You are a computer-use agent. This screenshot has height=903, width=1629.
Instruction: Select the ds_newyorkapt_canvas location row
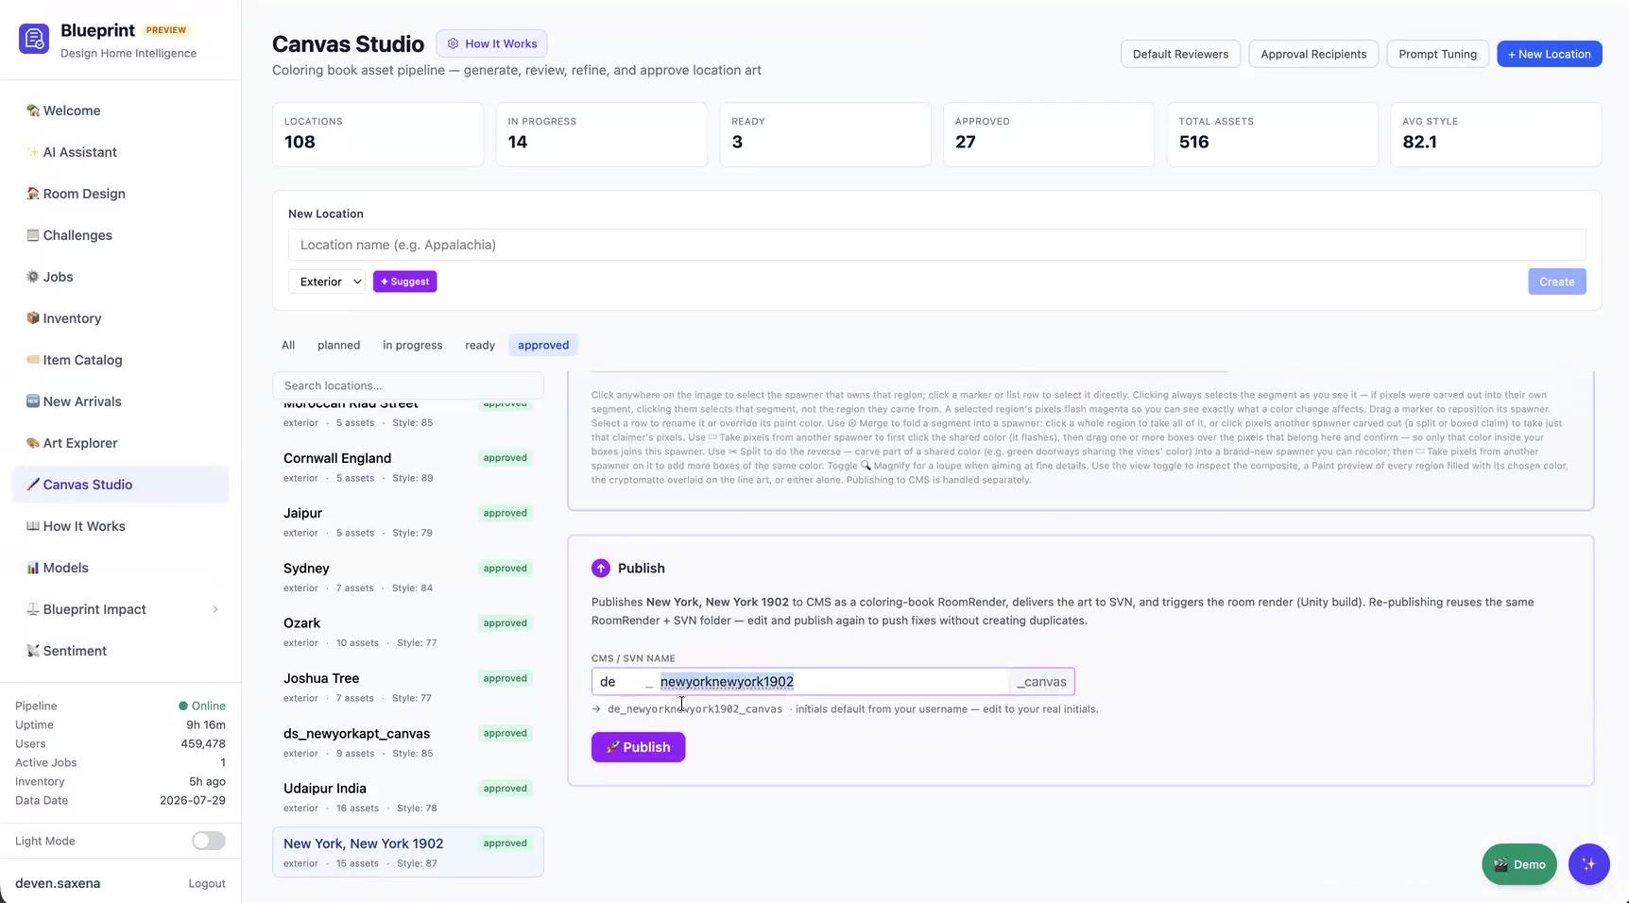coord(407,742)
